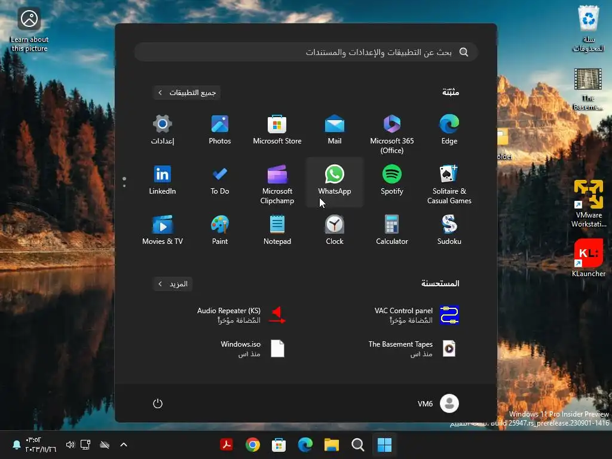Open Microsoft Store from the taskbar
The width and height of the screenshot is (612, 459).
pos(279,445)
